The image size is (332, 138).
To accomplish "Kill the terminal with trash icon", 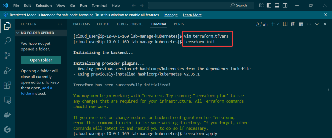I will [x=293, y=24].
